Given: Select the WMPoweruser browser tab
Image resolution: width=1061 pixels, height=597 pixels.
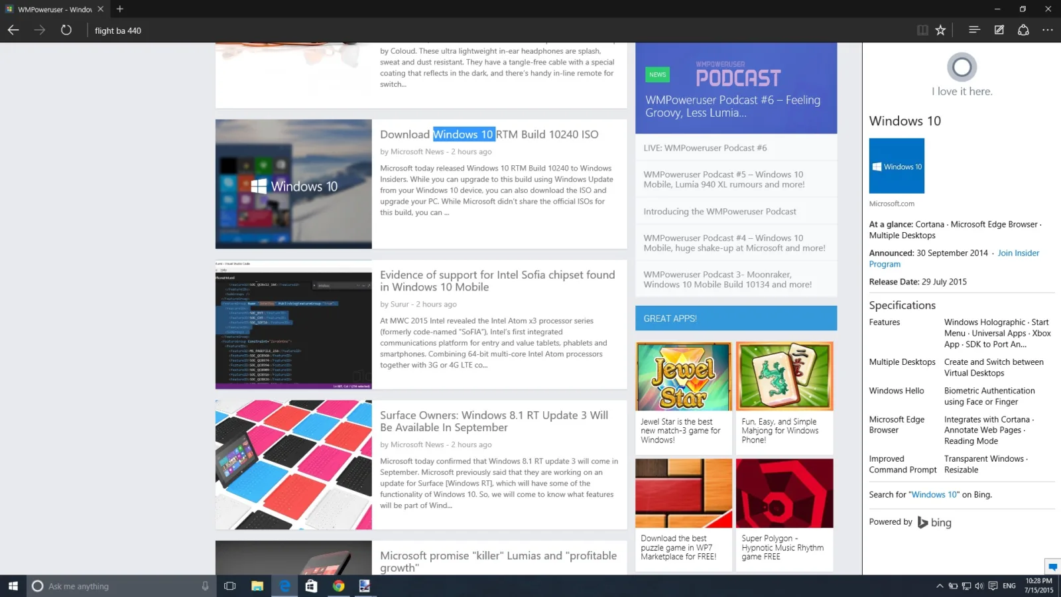Looking at the screenshot, I should [x=54, y=9].
